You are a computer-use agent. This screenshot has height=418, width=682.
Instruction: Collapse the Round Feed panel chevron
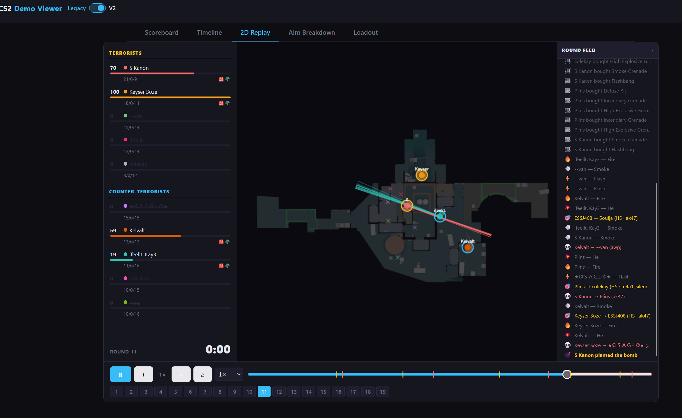653,51
